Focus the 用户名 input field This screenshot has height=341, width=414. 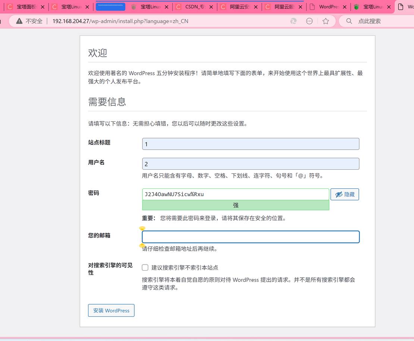click(x=251, y=164)
